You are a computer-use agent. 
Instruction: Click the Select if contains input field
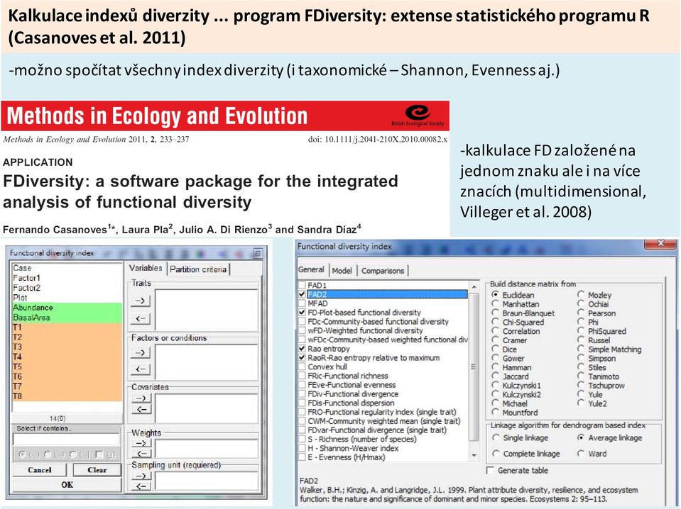coord(66,439)
